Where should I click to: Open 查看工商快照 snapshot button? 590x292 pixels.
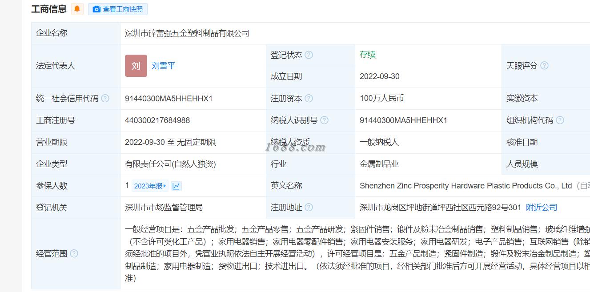tap(118, 9)
